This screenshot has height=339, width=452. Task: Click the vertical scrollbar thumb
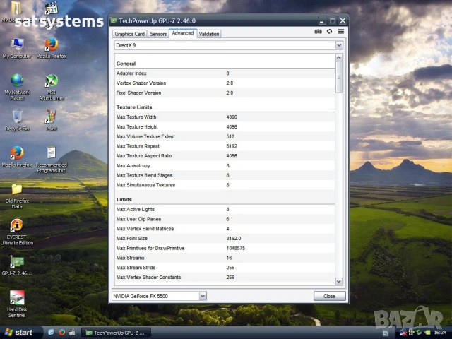coord(339,77)
